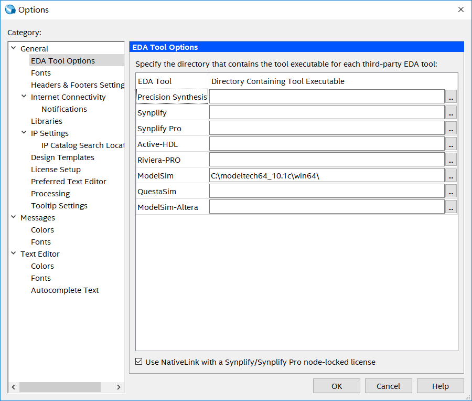
Task: Open the Processing settings
Action: tap(50, 194)
